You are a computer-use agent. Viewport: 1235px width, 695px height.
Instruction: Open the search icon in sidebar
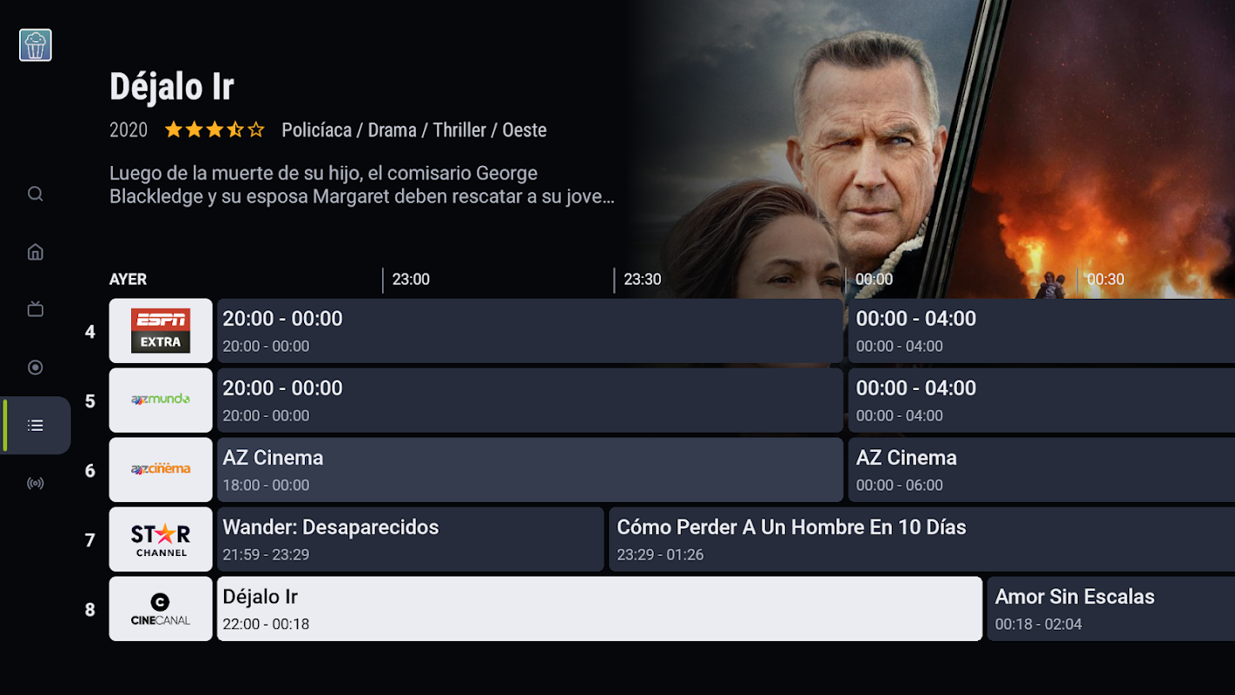pyautogui.click(x=36, y=194)
